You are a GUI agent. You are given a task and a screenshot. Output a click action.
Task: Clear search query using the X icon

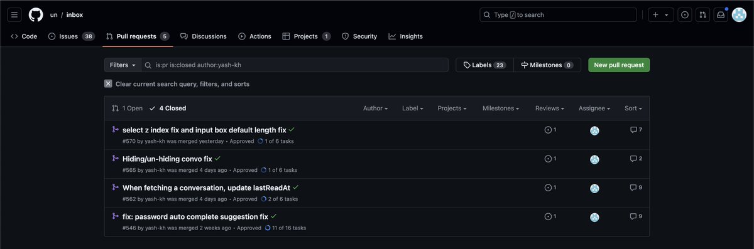[108, 83]
